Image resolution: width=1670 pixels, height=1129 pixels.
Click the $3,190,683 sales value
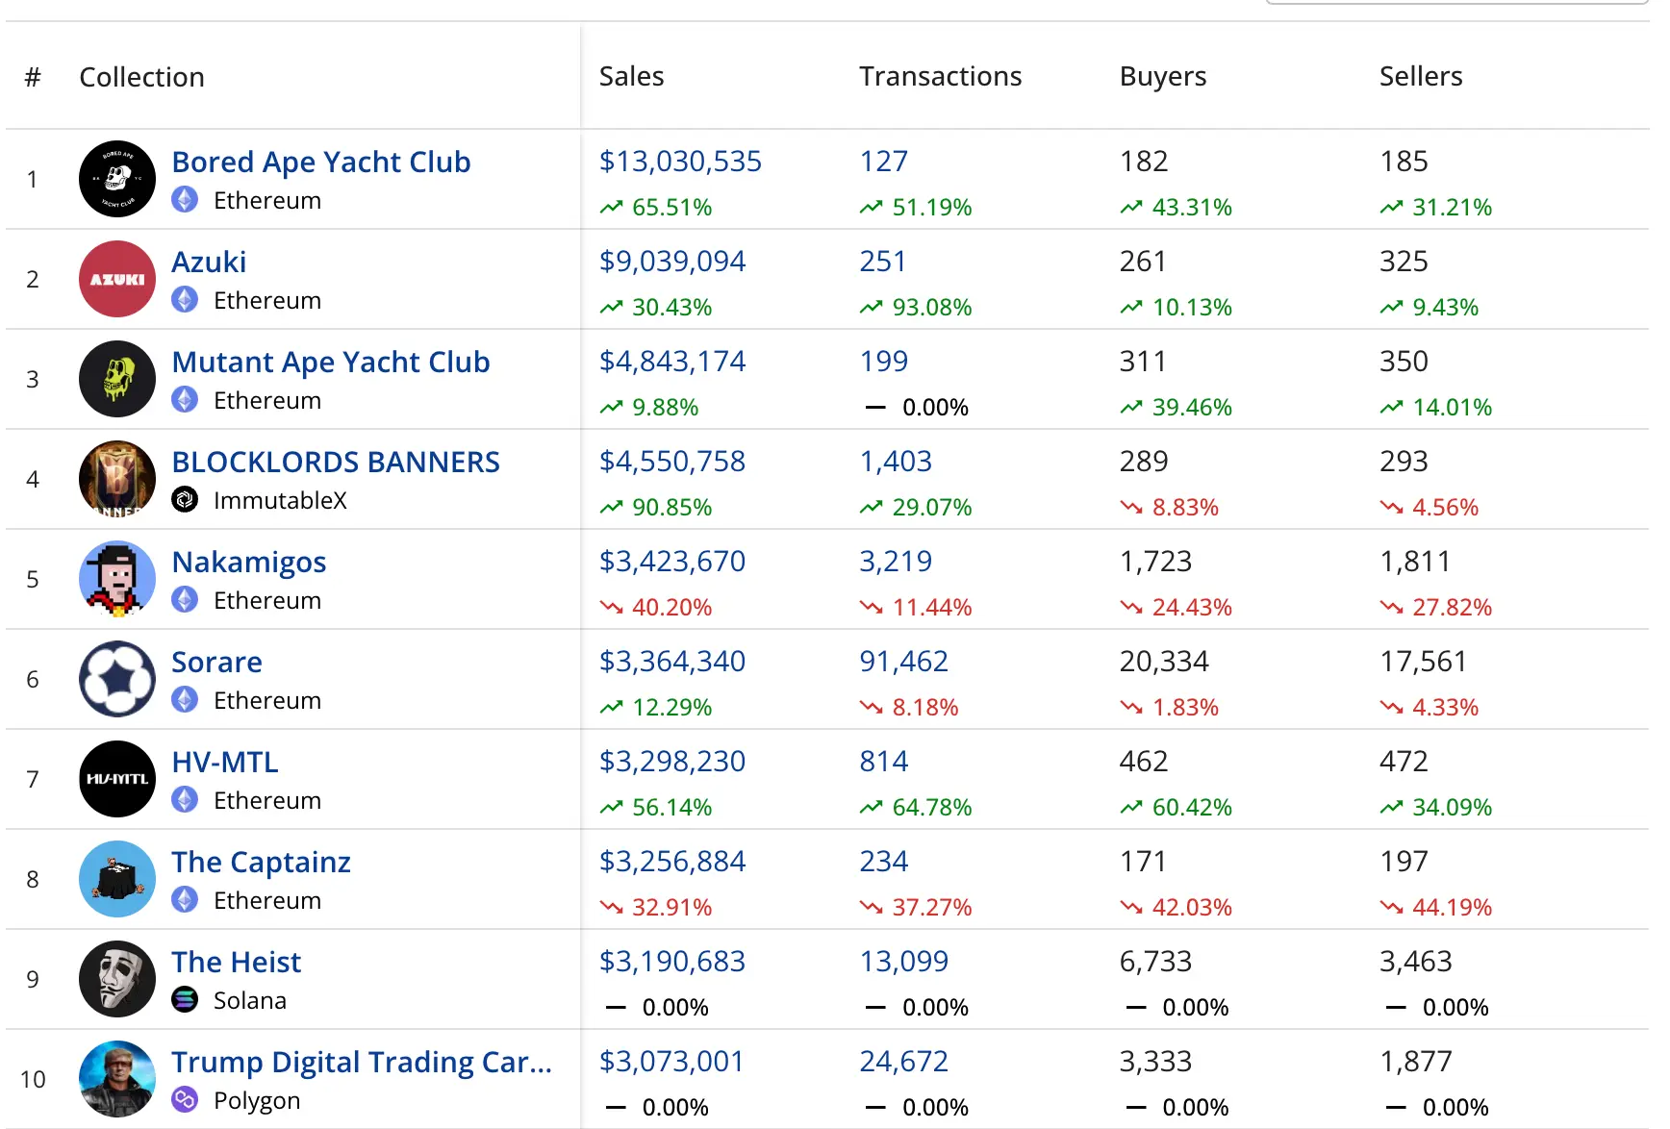(672, 962)
